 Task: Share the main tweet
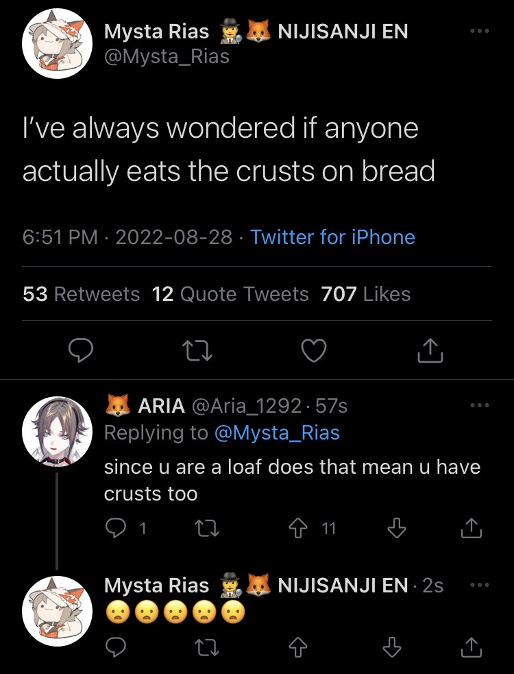[430, 351]
